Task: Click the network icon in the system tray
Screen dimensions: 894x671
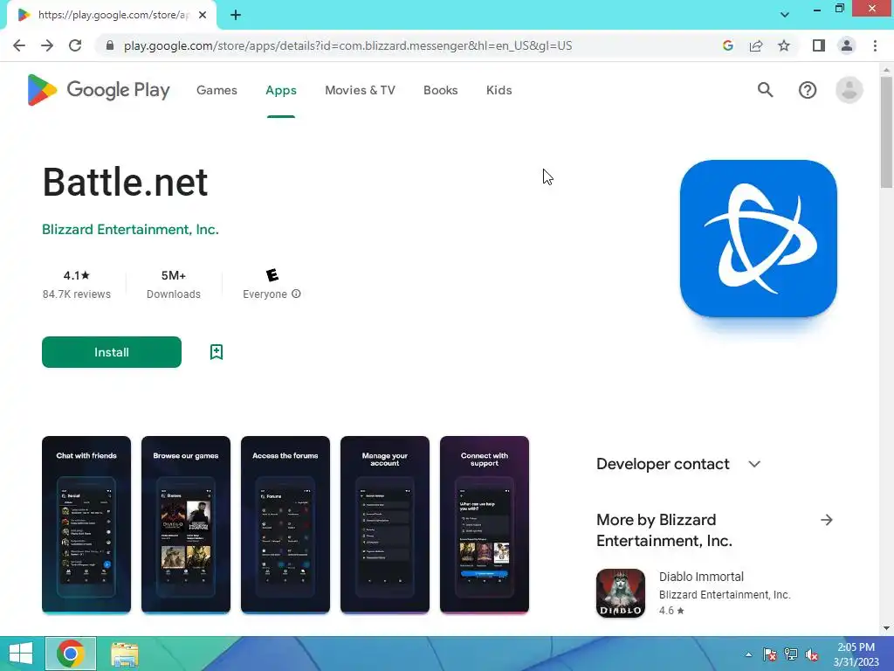Action: [x=791, y=654]
